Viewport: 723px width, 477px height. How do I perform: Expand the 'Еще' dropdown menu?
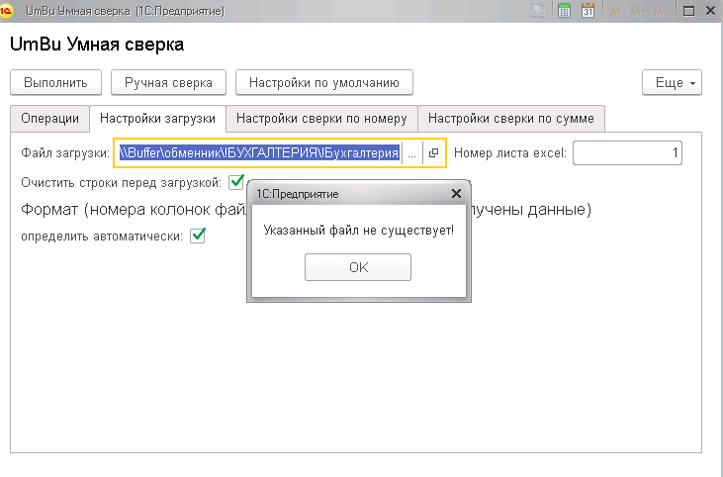[x=672, y=82]
